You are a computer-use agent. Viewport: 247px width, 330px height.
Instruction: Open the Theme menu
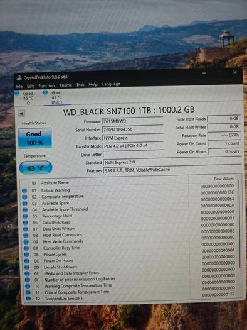click(x=66, y=85)
